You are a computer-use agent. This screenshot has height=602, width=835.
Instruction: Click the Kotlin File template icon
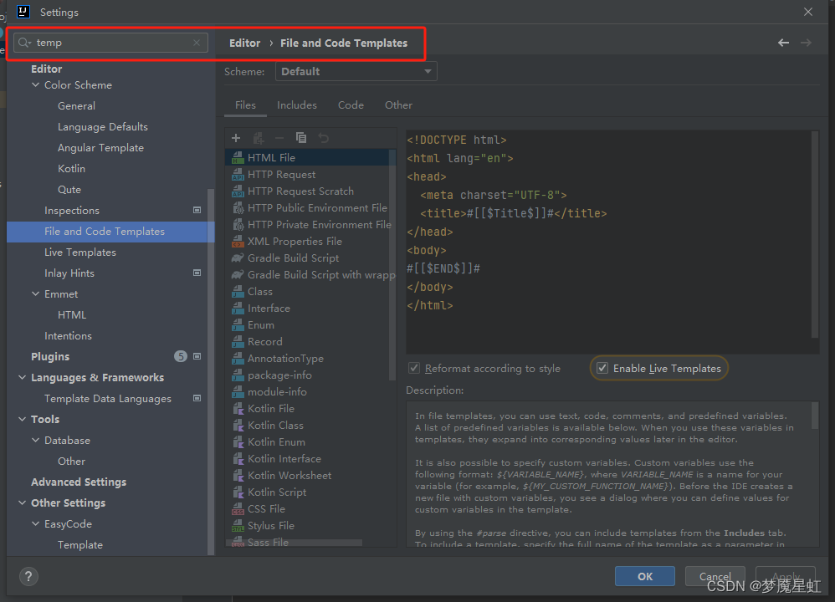coord(238,409)
